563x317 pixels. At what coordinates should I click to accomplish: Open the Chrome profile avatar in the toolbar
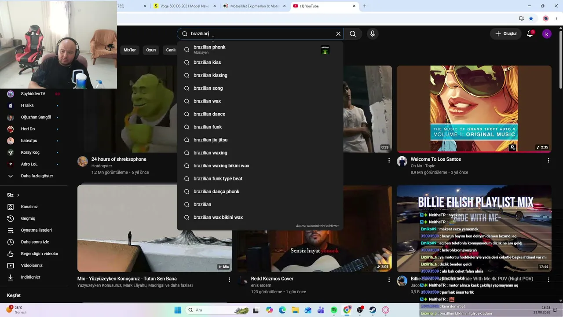pyautogui.click(x=545, y=18)
